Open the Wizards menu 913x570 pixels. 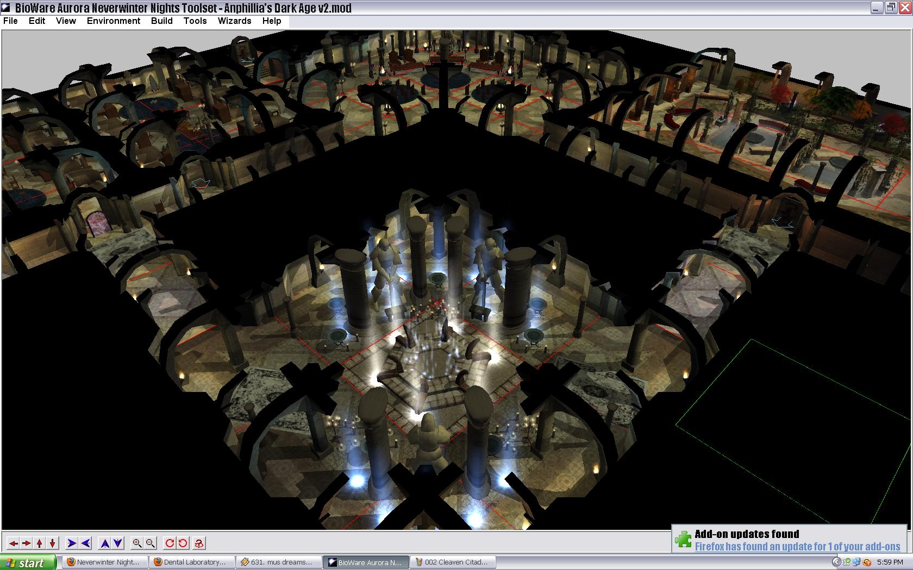click(234, 21)
